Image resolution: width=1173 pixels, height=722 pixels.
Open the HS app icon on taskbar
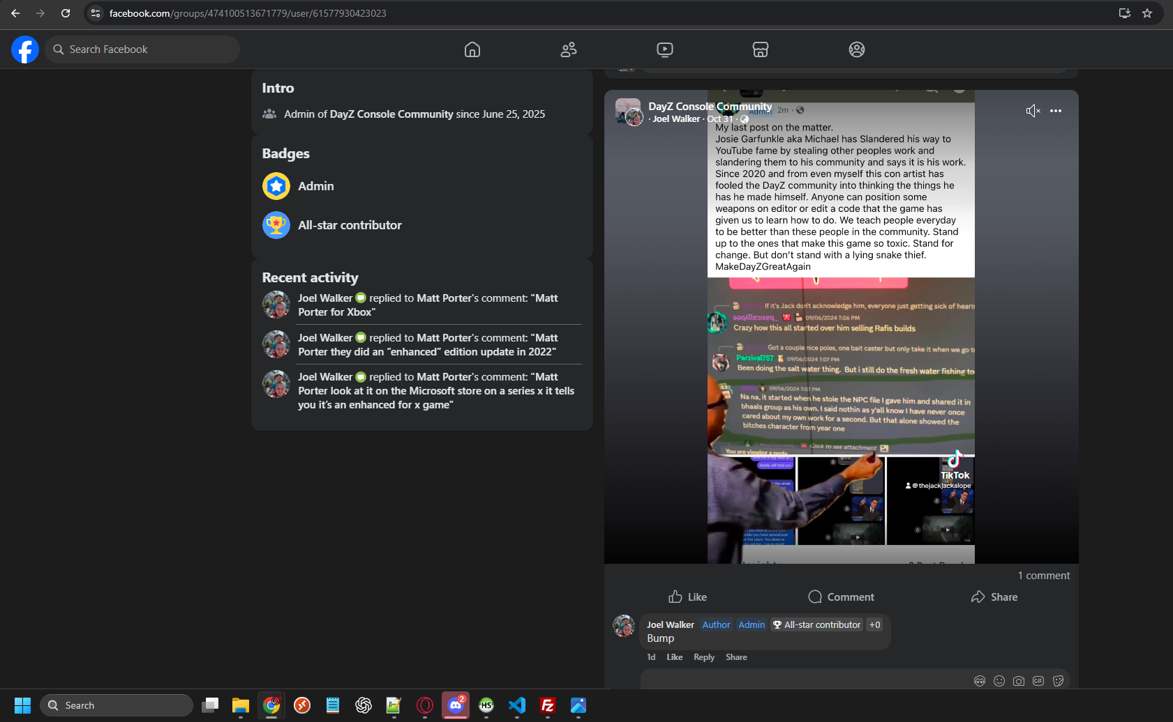point(486,705)
